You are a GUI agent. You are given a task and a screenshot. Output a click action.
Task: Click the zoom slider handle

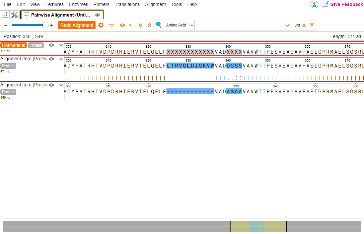click(x=45, y=25)
